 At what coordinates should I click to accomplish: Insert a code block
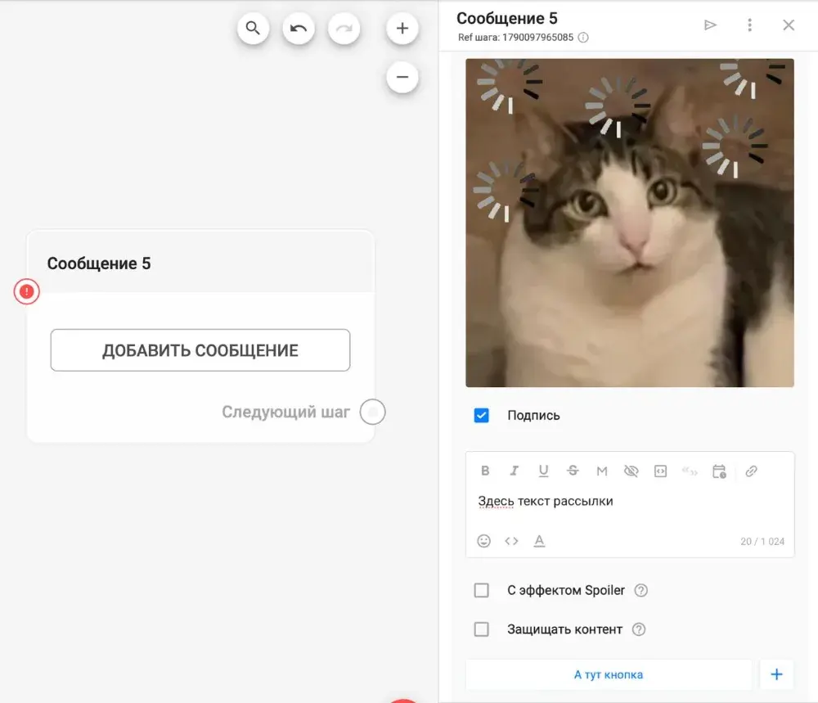click(x=660, y=471)
